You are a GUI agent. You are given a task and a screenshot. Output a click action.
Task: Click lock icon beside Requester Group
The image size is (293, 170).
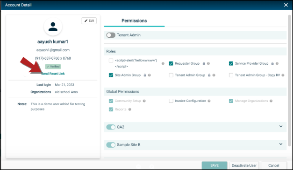[204, 63]
